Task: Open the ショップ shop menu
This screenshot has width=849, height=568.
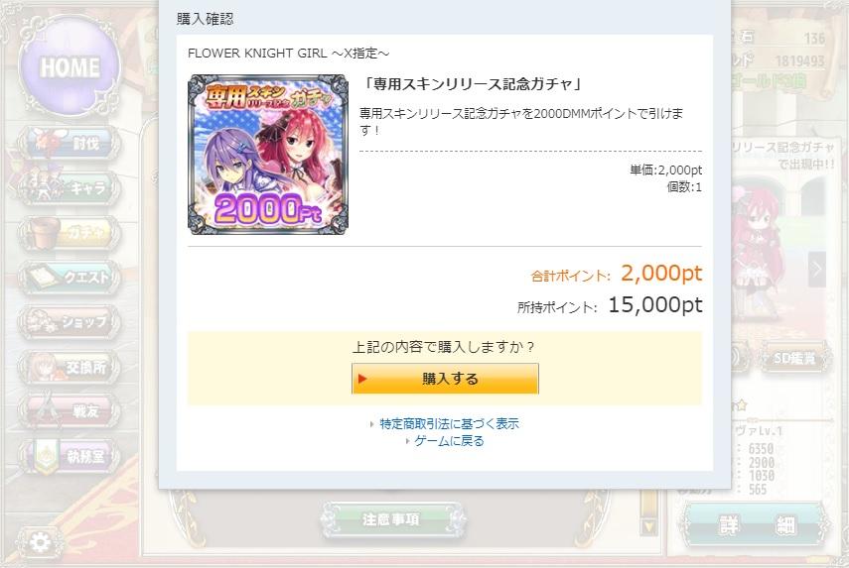Action: [x=70, y=322]
